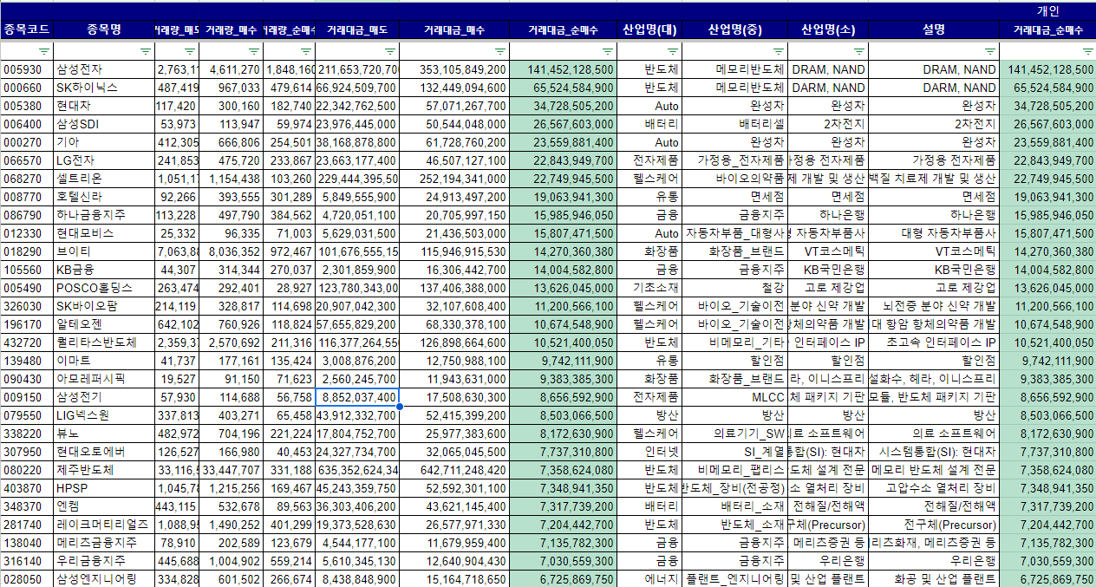The image size is (1096, 587).
Task: Click the LG전자 stock name cell
Action: coord(105,160)
